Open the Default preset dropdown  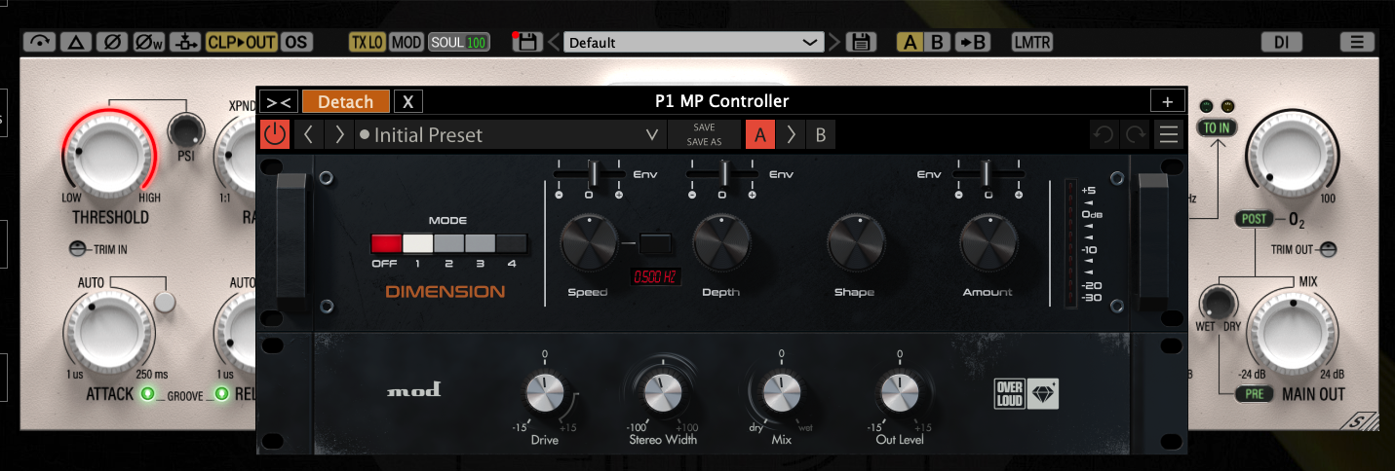click(x=694, y=42)
